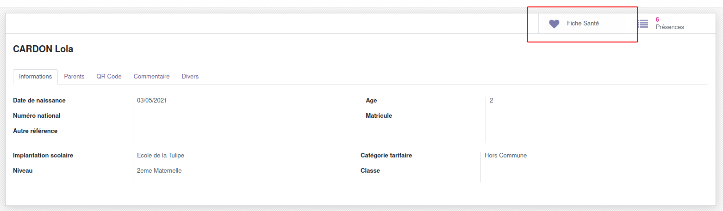Click the Age value 2
Viewport: 723px width, 211px height.
(491, 100)
